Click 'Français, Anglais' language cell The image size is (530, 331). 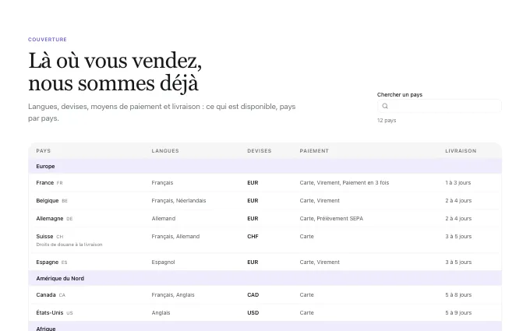click(173, 295)
